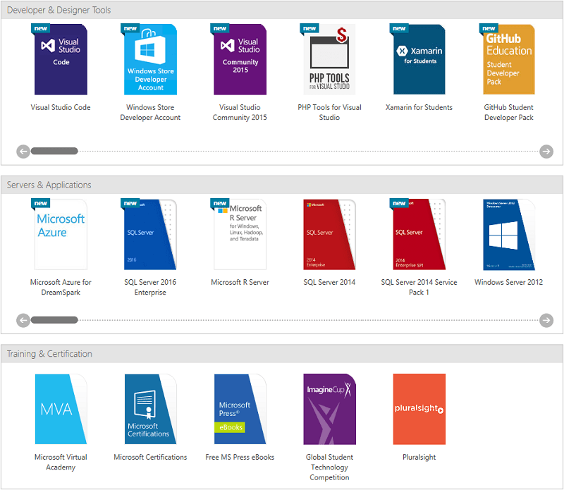The height and width of the screenshot is (490, 564).
Task: Follow the Visual Studio Community 2015 caption link
Action: (x=240, y=112)
